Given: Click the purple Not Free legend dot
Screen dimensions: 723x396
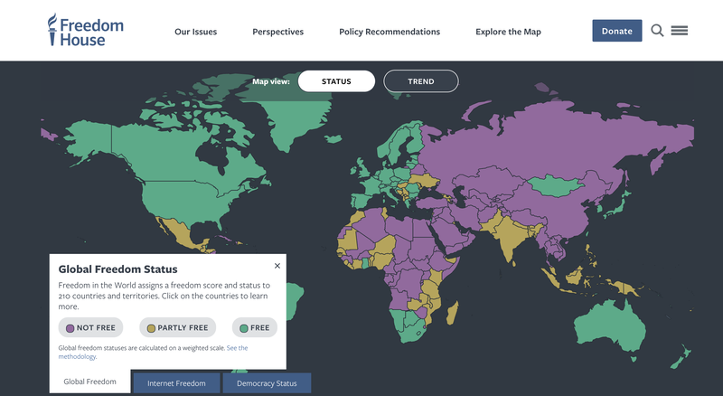Looking at the screenshot, I should tap(70, 328).
